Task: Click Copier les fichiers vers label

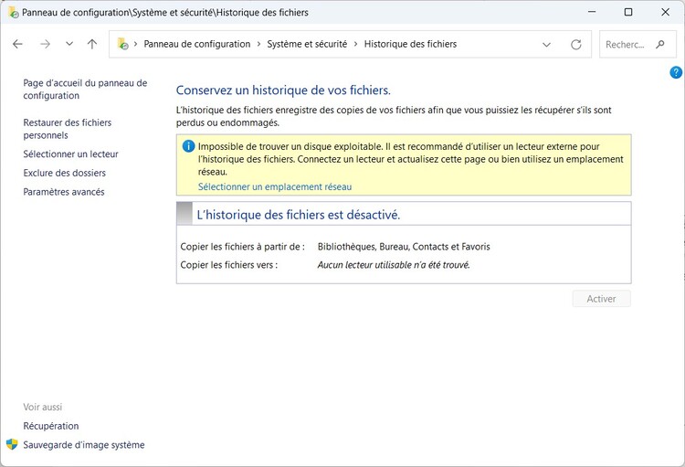Action: (229, 265)
